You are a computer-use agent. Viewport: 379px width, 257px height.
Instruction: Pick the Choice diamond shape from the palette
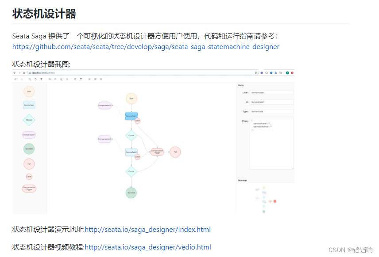click(29, 120)
